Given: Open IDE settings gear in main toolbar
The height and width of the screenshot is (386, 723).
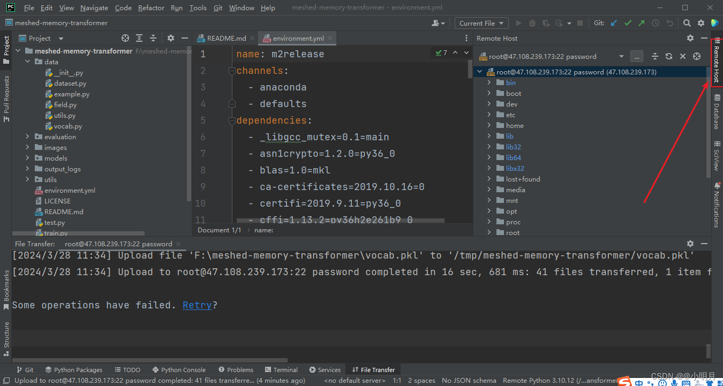Looking at the screenshot, I should click(x=701, y=23).
